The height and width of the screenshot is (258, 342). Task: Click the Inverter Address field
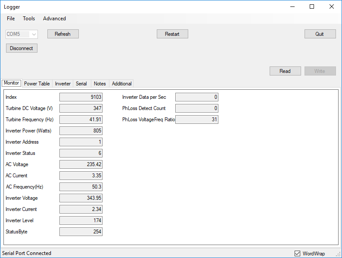pyautogui.click(x=81, y=142)
